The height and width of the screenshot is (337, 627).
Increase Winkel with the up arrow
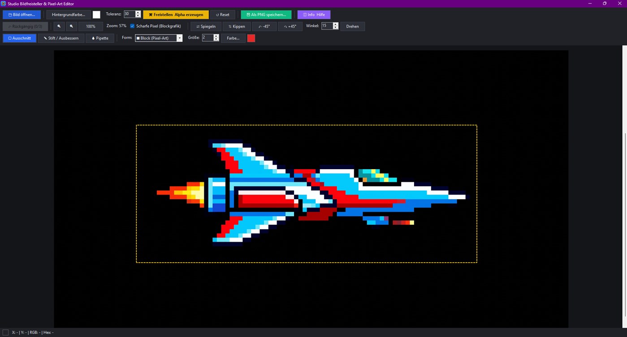[x=336, y=24]
